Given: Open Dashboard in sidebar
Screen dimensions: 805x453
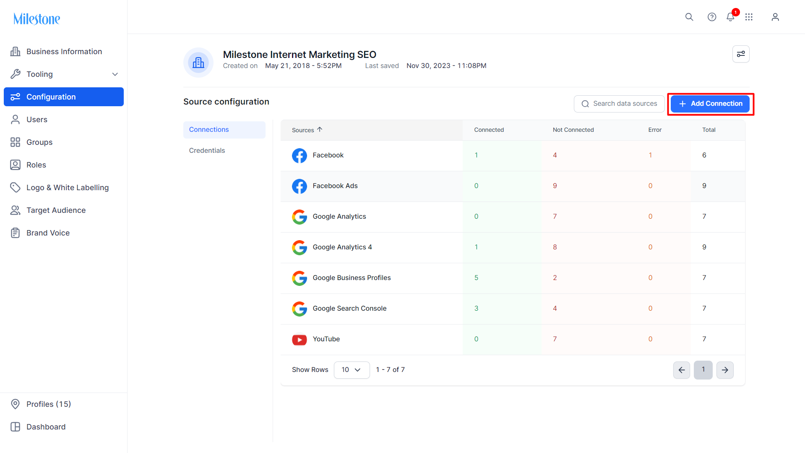Looking at the screenshot, I should [64, 427].
